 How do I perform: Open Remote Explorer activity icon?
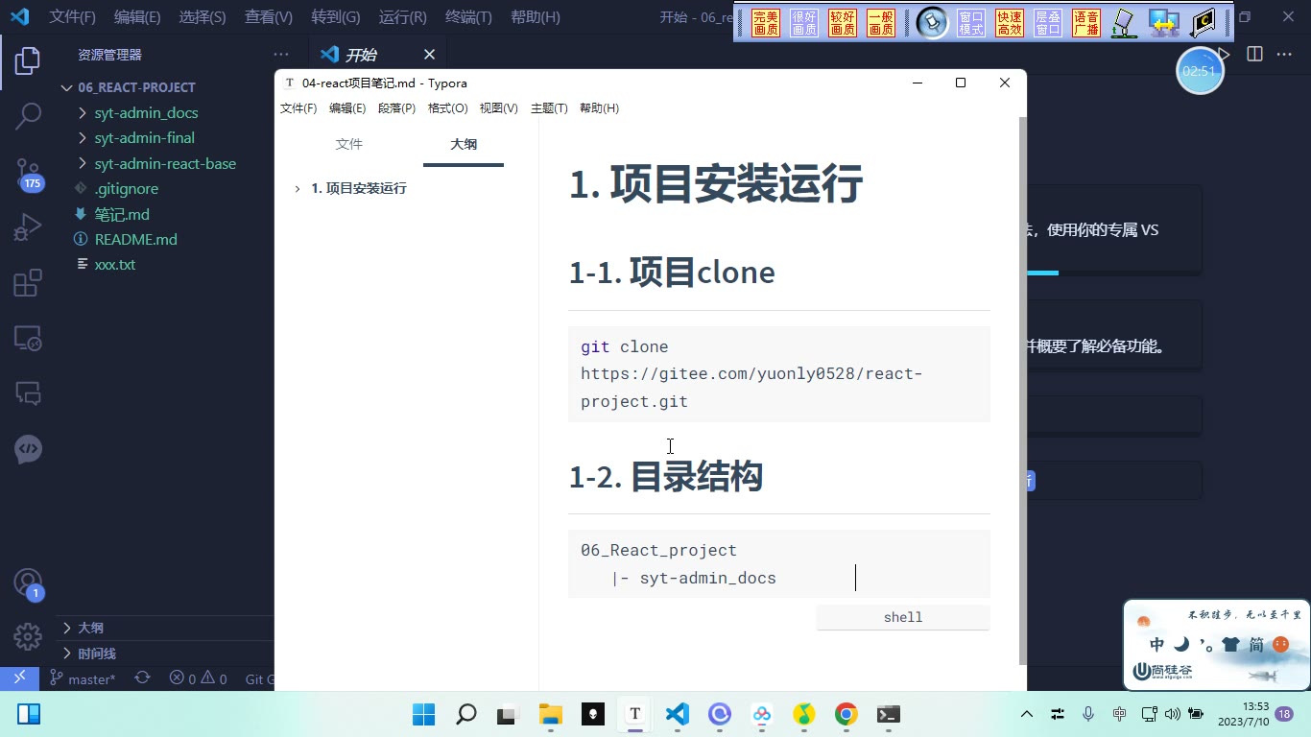[28, 338]
